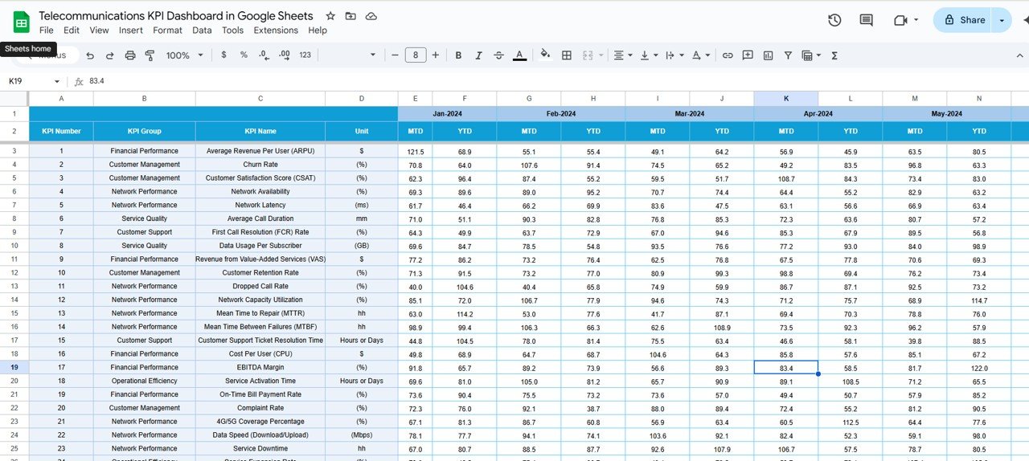This screenshot has height=461, width=1029.
Task: Create a filter
Action: [x=788, y=55]
